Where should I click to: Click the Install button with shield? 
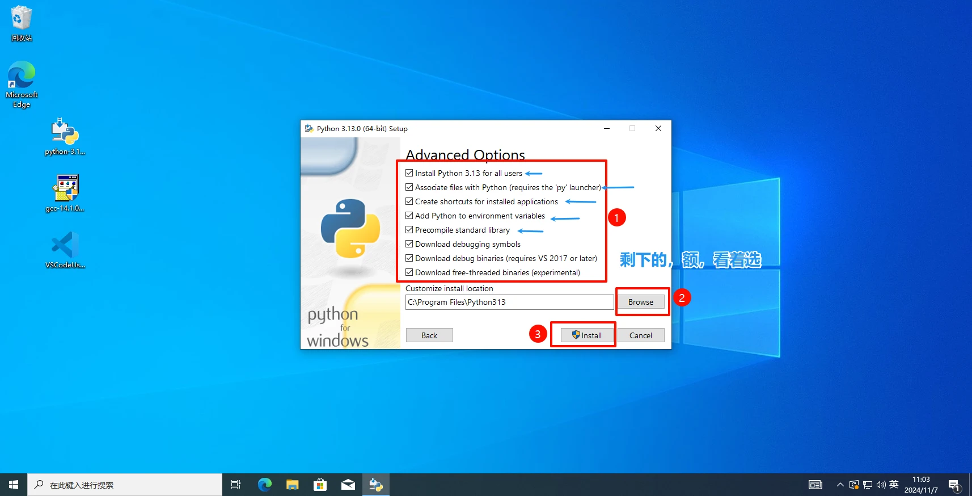(587, 335)
